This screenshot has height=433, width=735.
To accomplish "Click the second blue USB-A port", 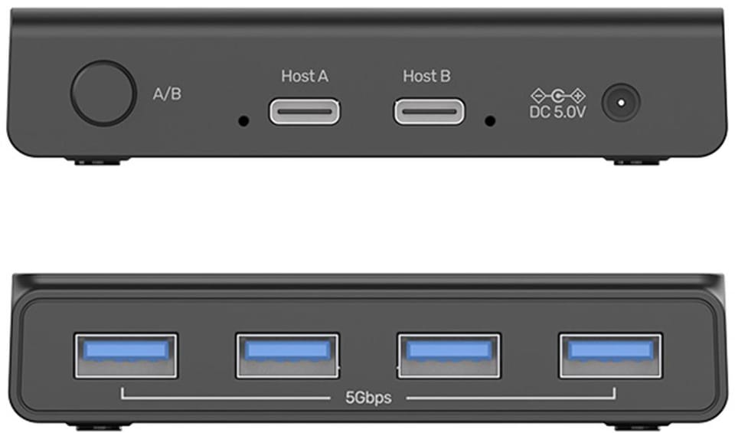I will 287,356.
